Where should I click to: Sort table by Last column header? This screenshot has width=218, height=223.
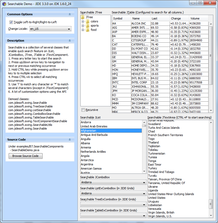pyautogui.click(x=160, y=18)
